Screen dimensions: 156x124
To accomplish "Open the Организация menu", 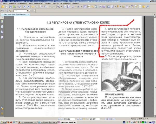I will (x=22, y=3).
